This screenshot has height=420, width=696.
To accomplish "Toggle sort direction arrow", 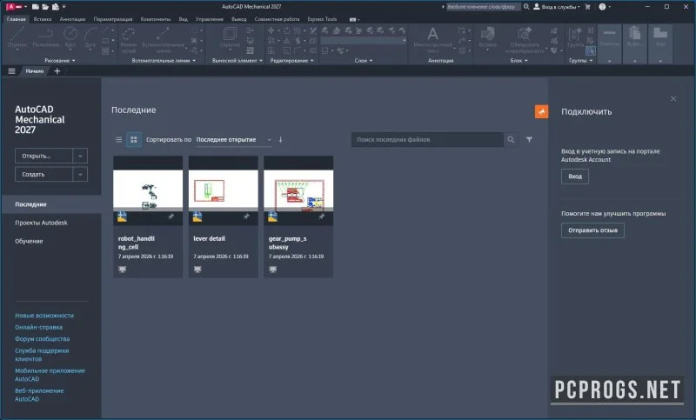I will click(x=280, y=139).
